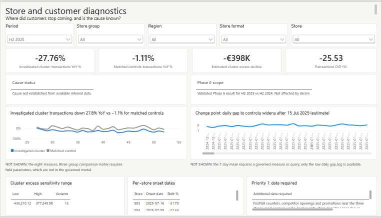The height and width of the screenshot is (218, 382).
Task: Select the variants count 13 cell
Action: pyautogui.click(x=66, y=203)
